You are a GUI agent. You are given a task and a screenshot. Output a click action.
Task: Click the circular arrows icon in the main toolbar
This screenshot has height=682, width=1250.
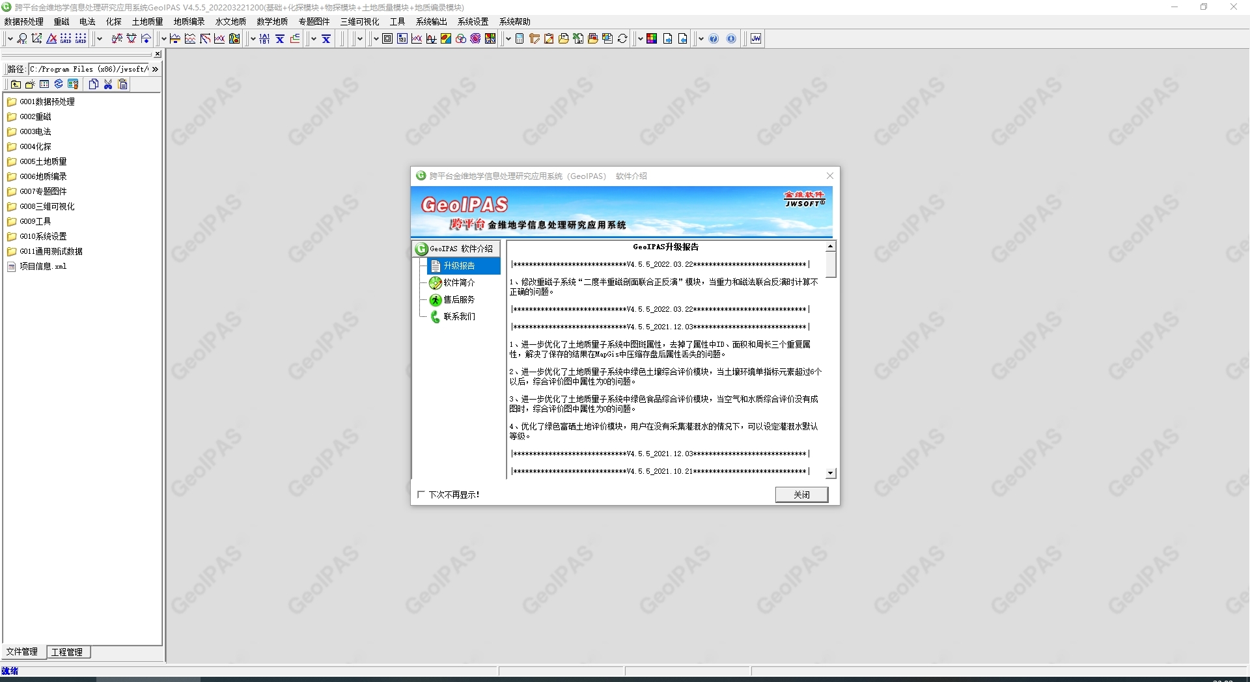coord(622,39)
